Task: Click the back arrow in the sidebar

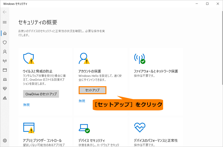Action: [5, 12]
